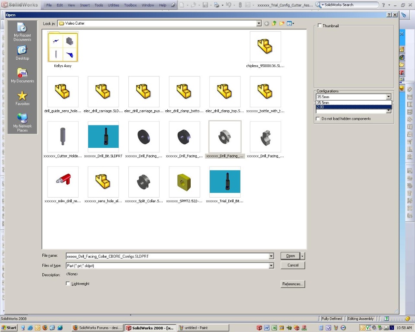415x332 pixels.
Task: Select 2.00 configuration in list
Action: pos(354,107)
